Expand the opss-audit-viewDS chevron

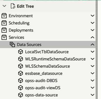click(x=92, y=88)
